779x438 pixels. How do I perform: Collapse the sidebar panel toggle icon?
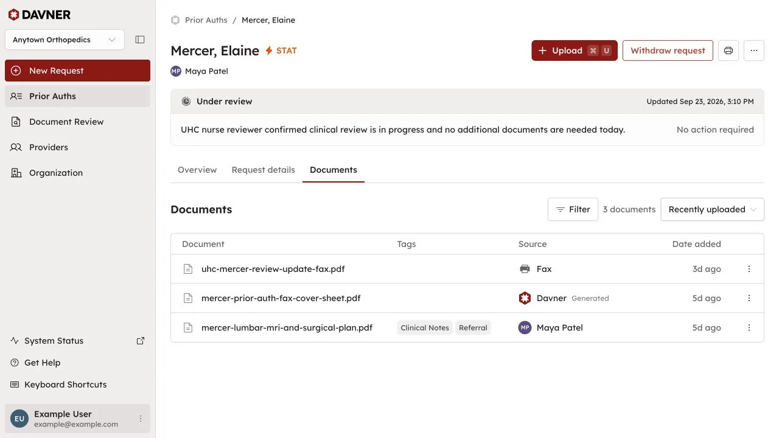(x=140, y=40)
